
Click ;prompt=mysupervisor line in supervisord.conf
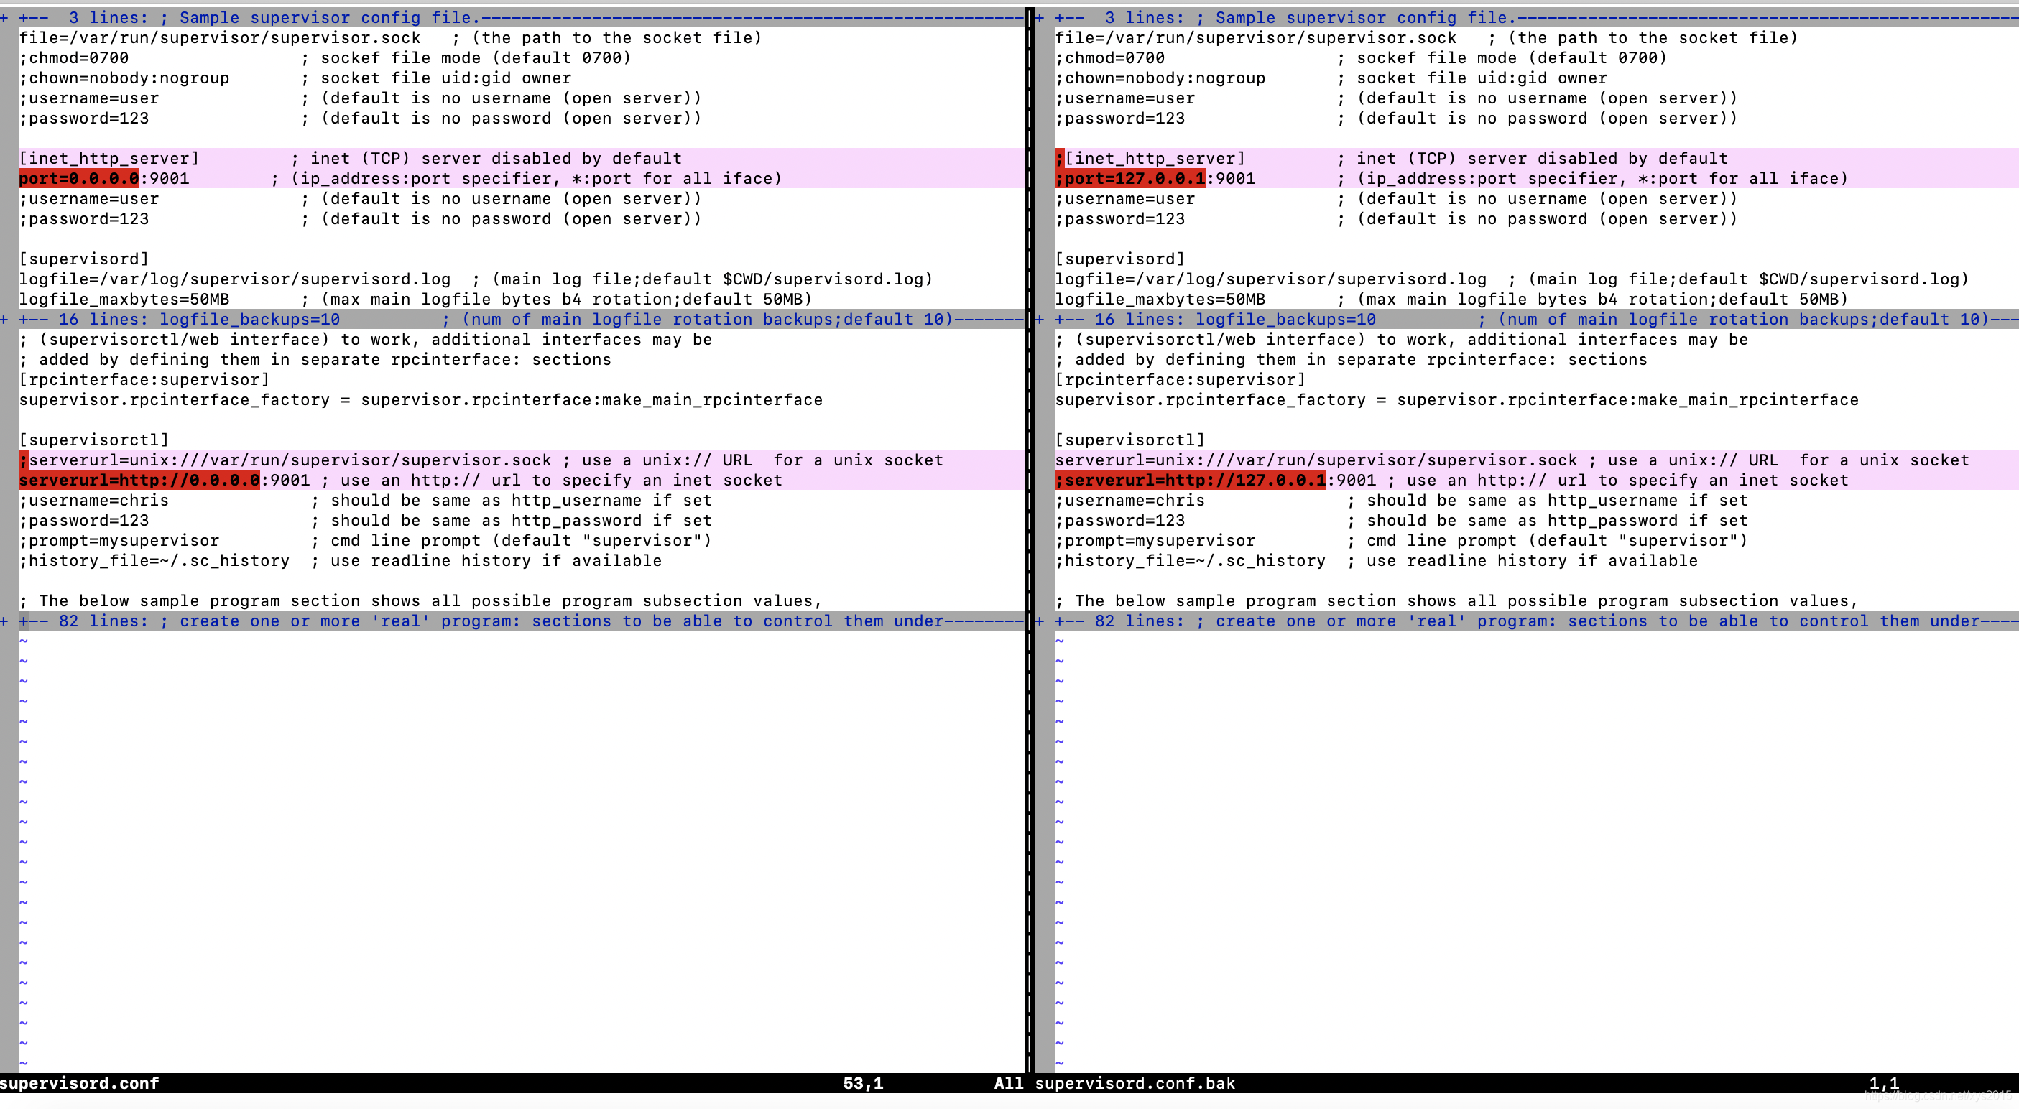365,541
